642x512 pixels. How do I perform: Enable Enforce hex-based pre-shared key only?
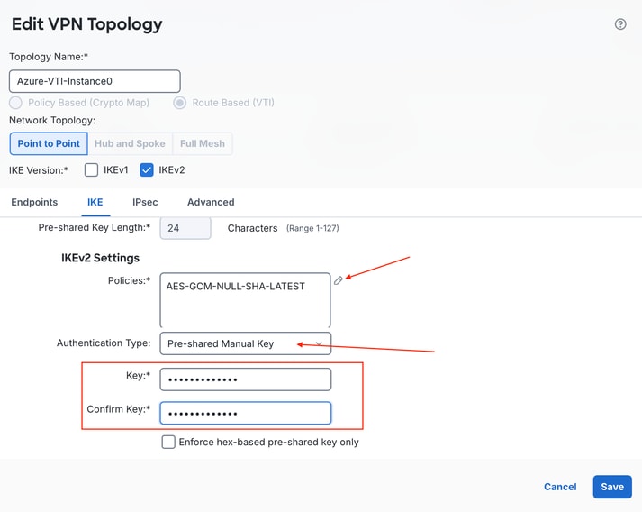coord(168,442)
